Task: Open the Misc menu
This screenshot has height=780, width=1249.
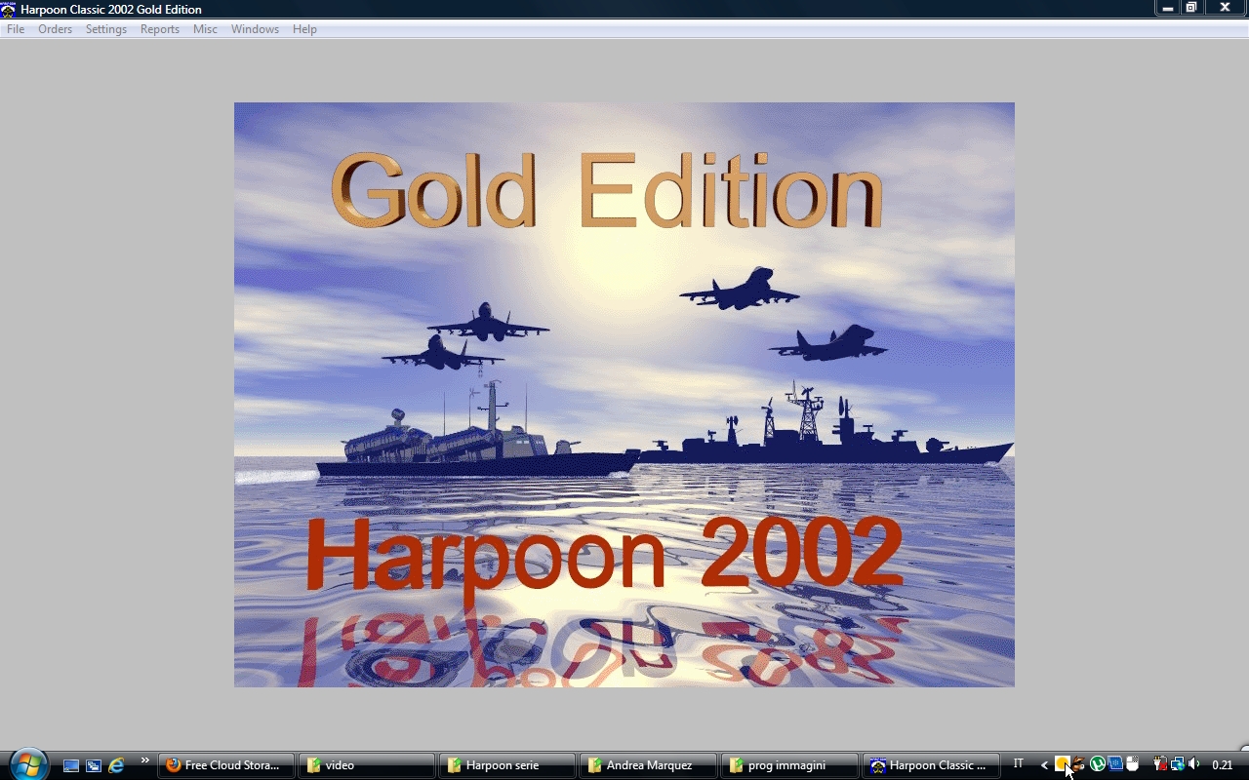Action: [x=205, y=29]
